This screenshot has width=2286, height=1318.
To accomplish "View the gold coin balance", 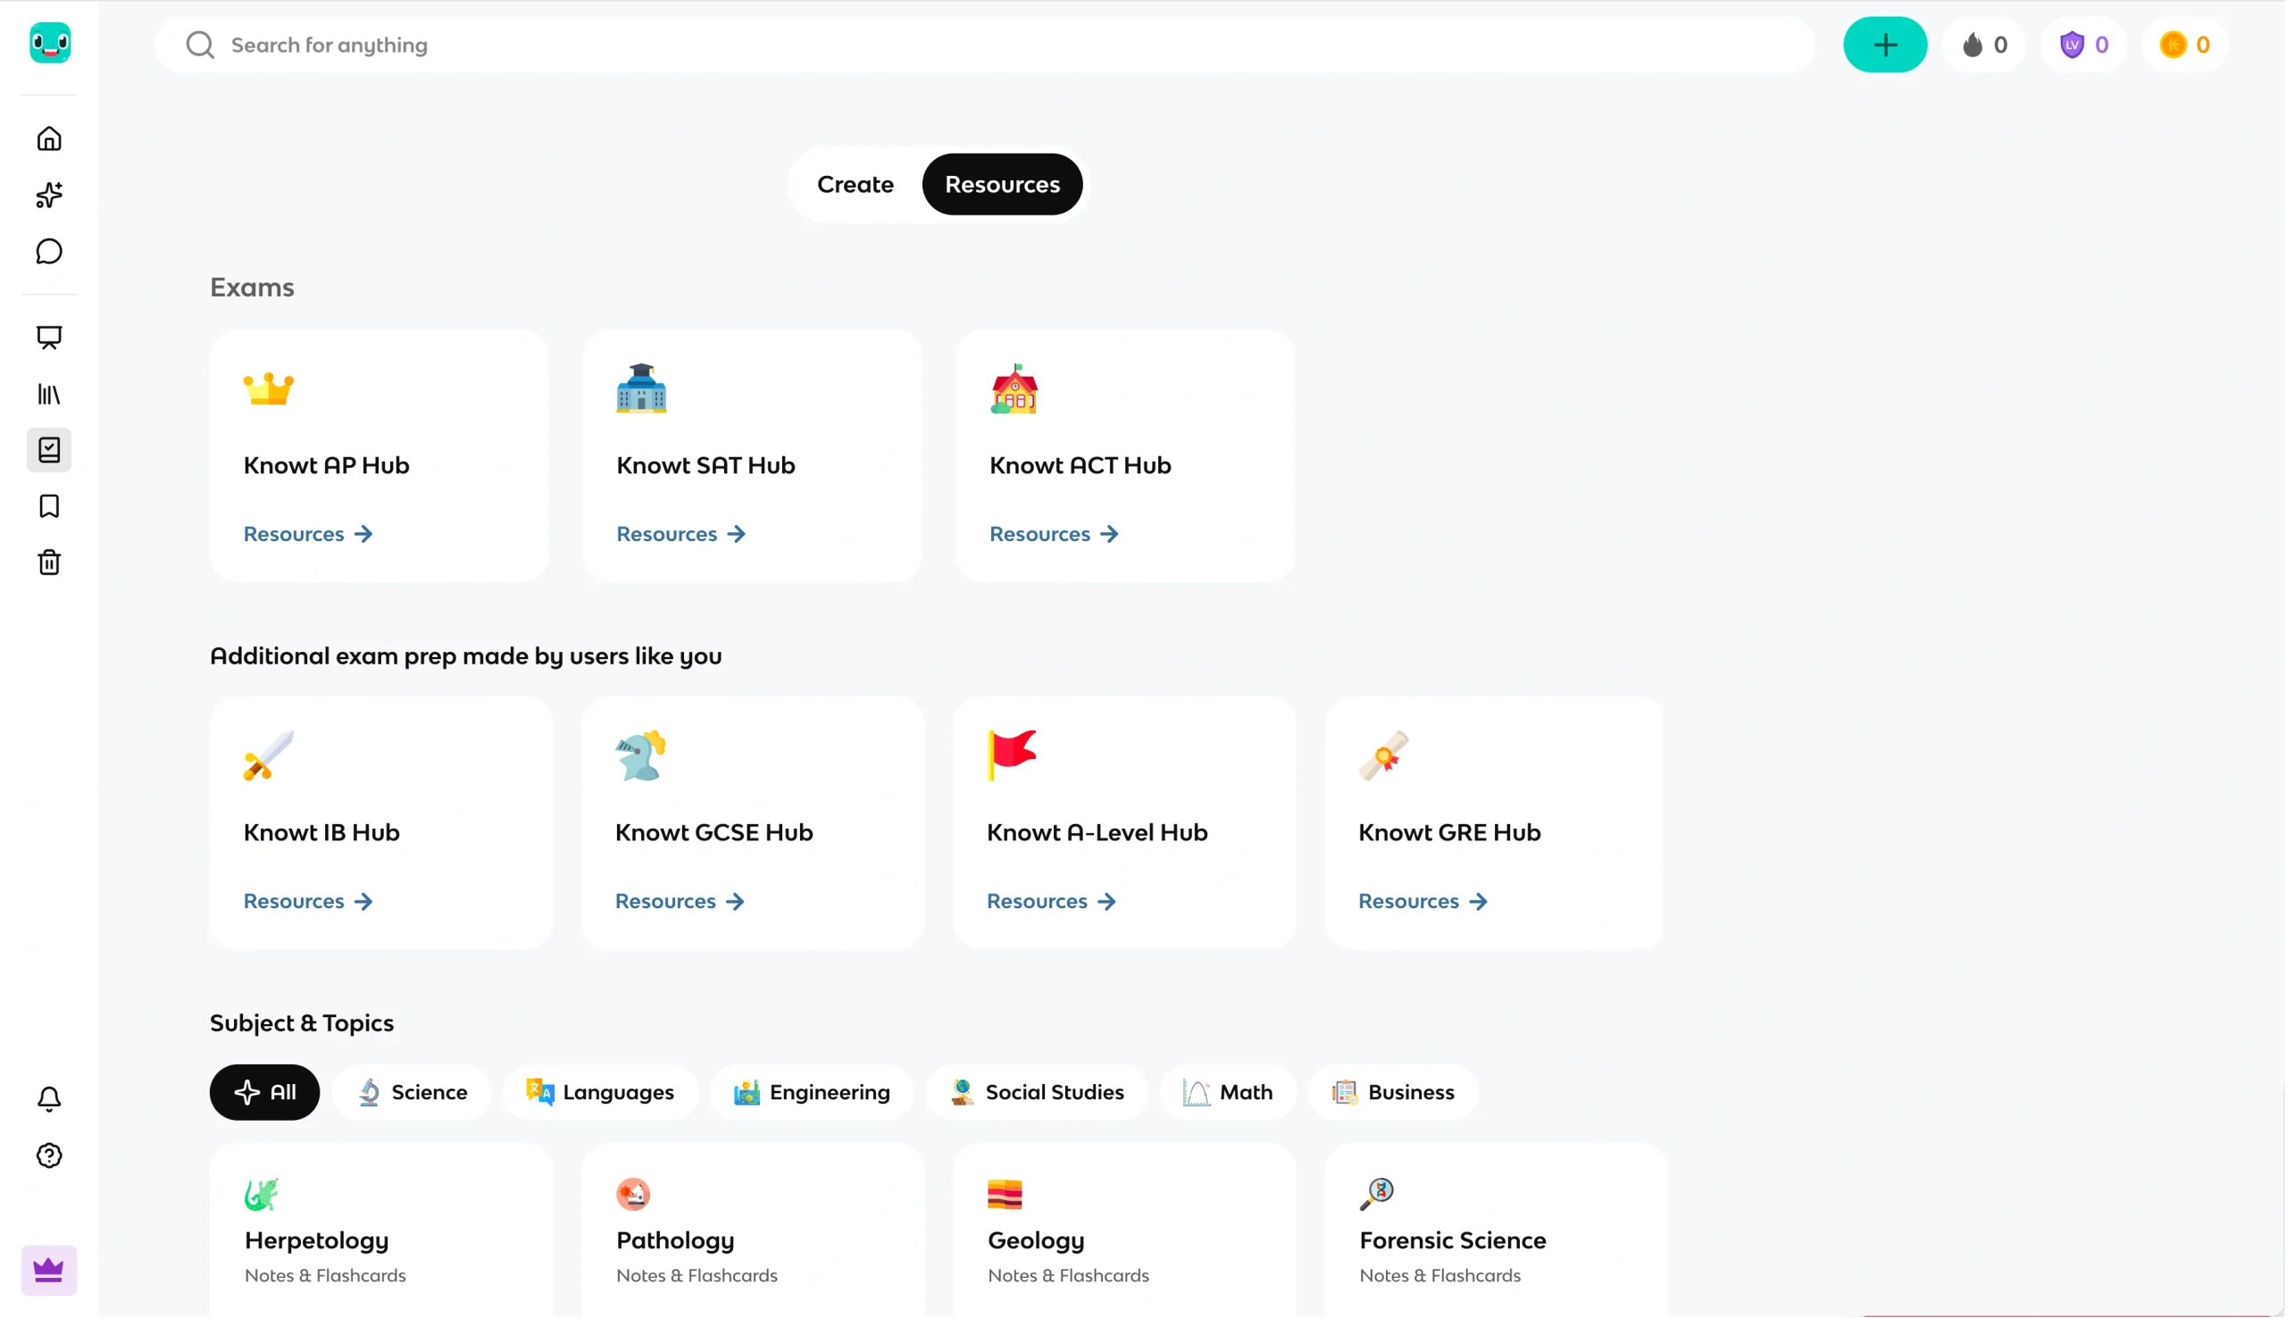I will pos(2184,45).
